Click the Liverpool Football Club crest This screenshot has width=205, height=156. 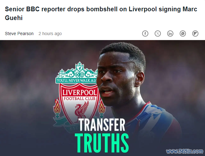[x=76, y=96]
